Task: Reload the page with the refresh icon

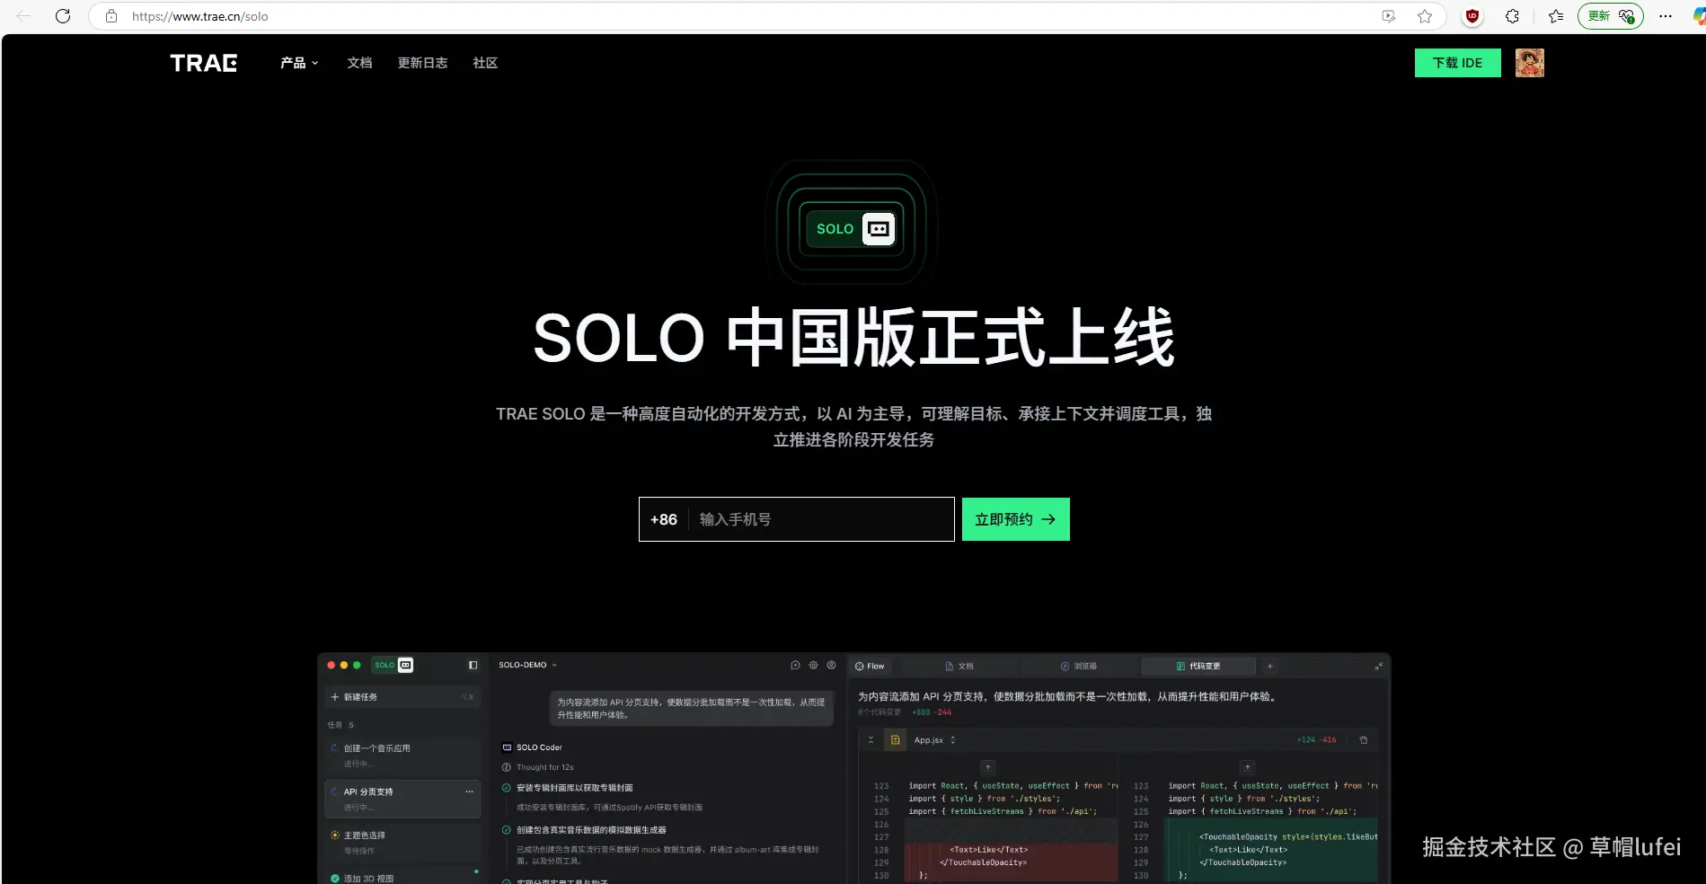Action: click(63, 16)
